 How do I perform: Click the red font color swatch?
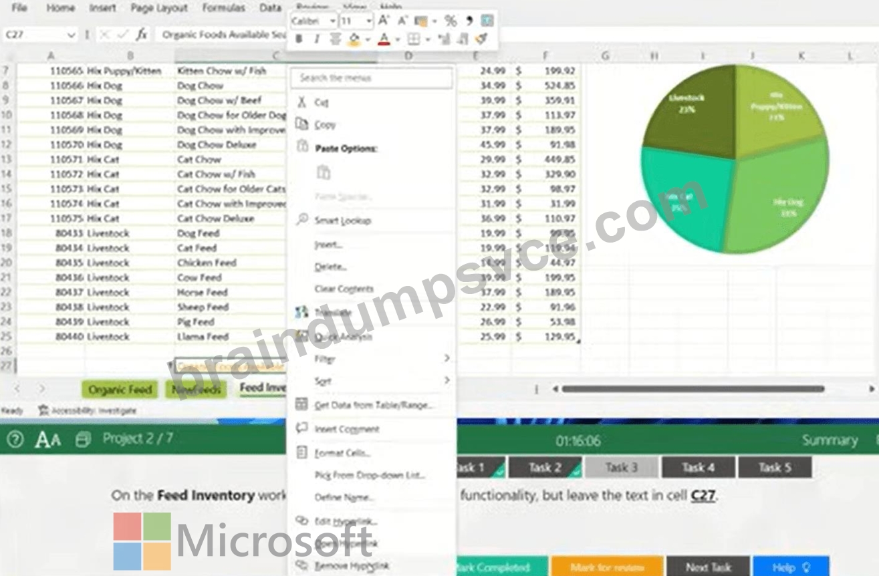pyautogui.click(x=383, y=40)
